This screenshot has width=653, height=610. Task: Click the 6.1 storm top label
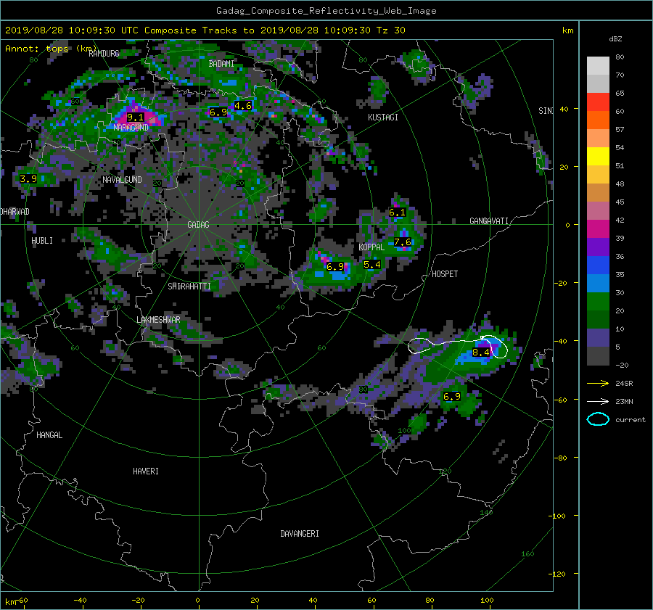(397, 213)
